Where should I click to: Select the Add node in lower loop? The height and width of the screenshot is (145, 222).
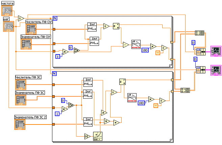tap(116, 123)
